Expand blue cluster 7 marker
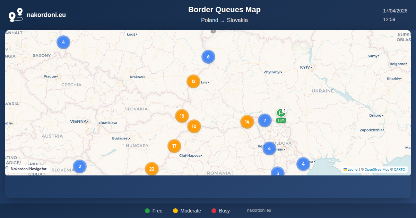The image size is (416, 218). 265,120
